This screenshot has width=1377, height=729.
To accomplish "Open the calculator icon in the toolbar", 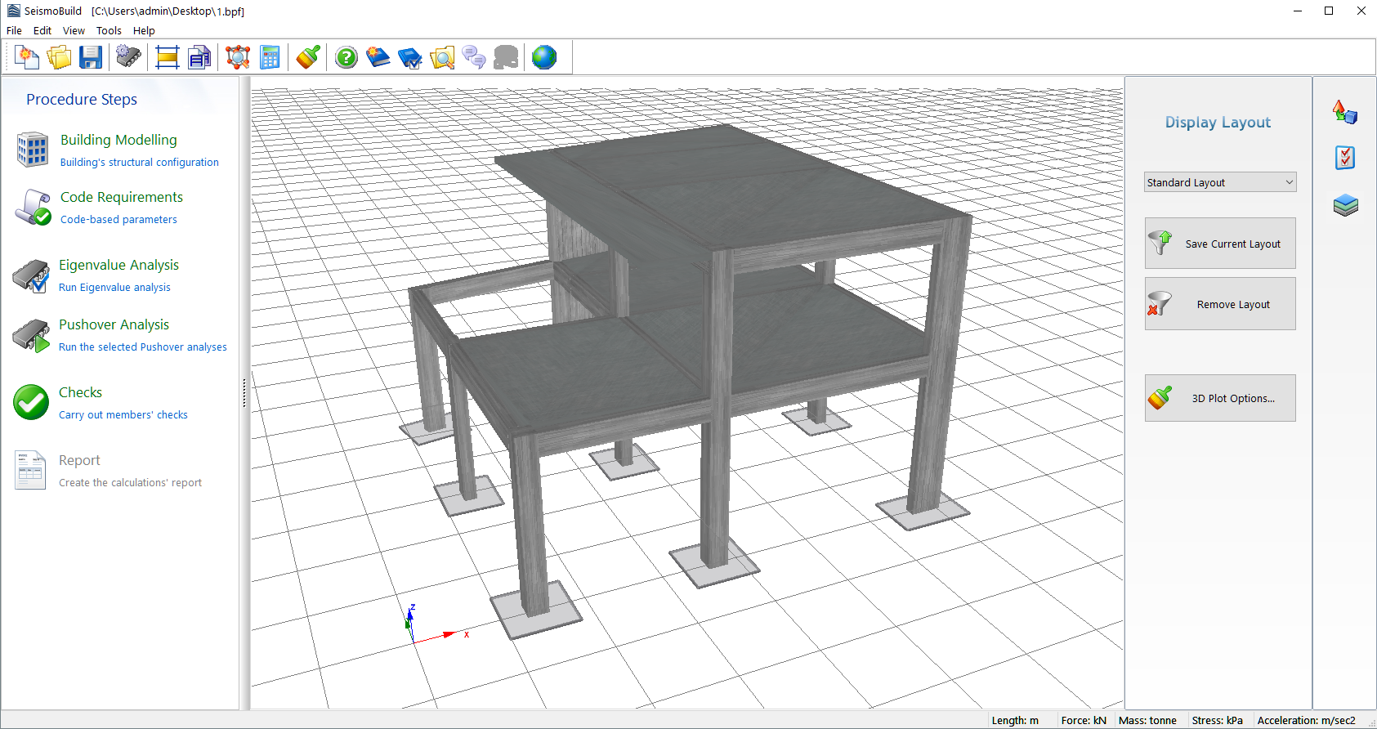I will (270, 57).
